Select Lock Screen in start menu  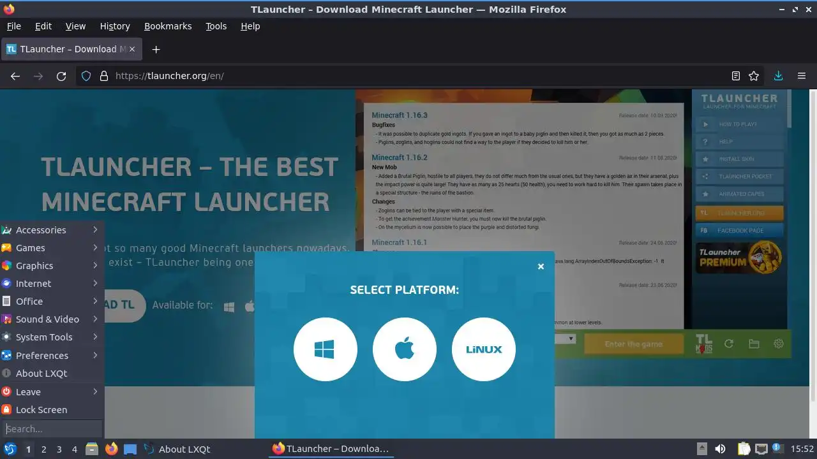coord(52,410)
